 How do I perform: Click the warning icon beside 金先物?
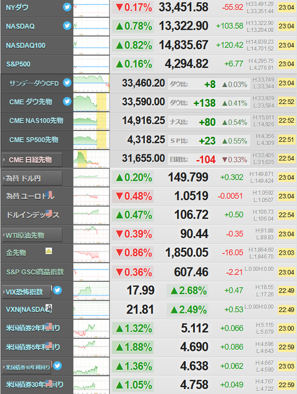(49, 251)
